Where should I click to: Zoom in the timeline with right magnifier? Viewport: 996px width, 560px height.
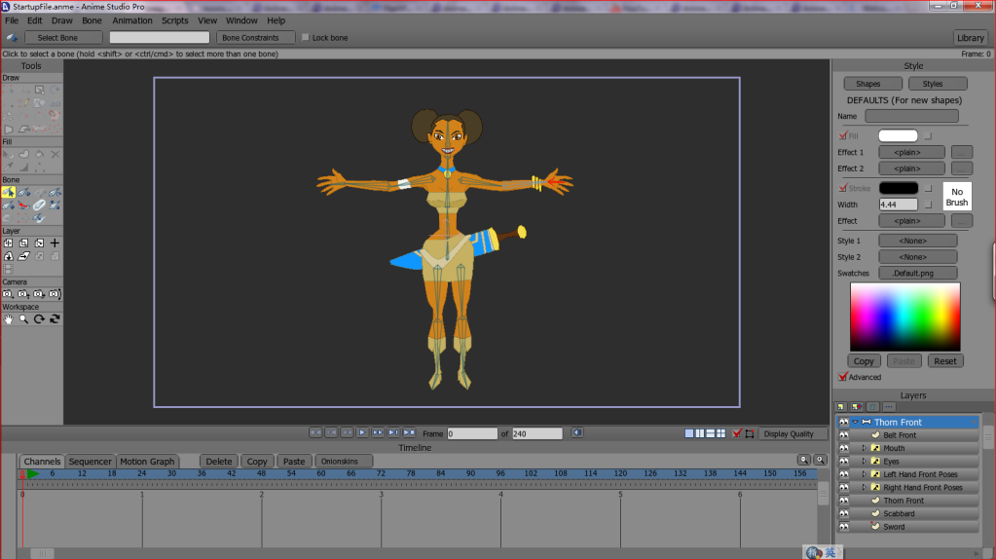pyautogui.click(x=820, y=460)
